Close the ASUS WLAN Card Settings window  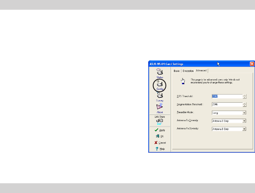click(252, 64)
